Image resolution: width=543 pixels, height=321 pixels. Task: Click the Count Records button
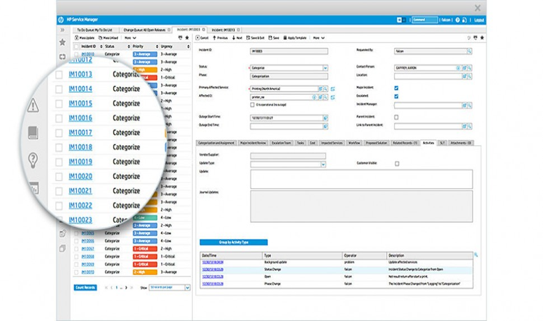tap(85, 287)
